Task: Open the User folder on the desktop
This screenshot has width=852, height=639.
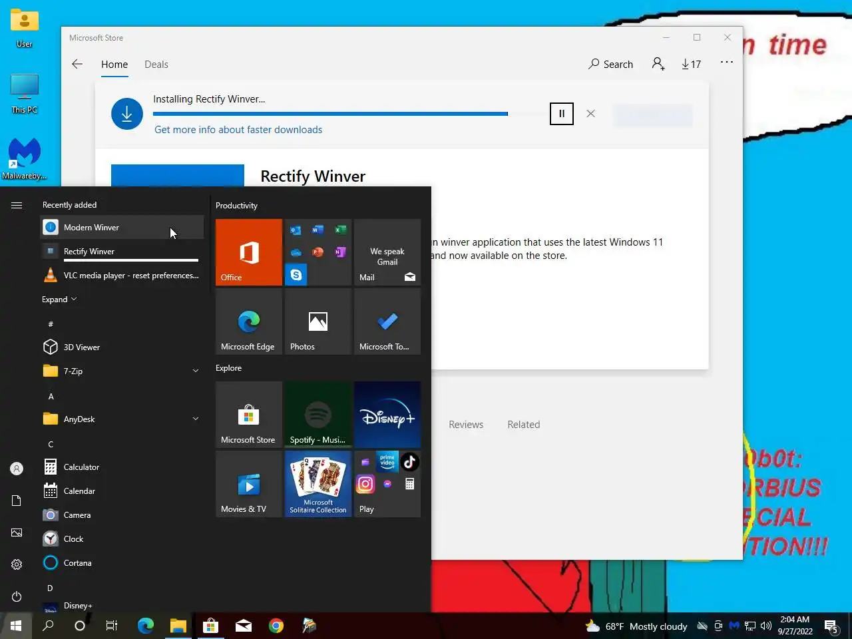Action: pos(25,29)
